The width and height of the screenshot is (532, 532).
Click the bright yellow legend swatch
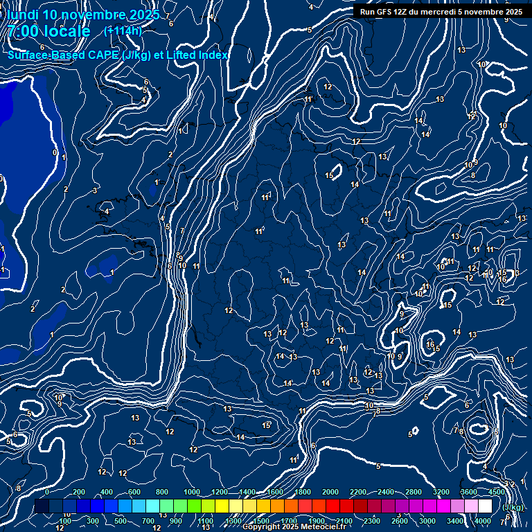point(222,506)
